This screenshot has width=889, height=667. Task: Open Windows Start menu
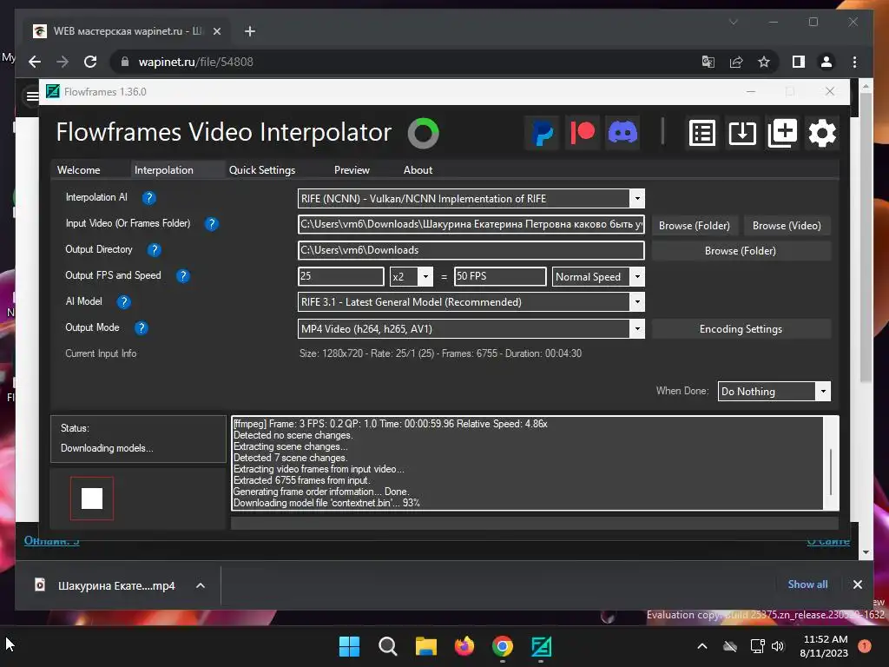click(x=349, y=646)
